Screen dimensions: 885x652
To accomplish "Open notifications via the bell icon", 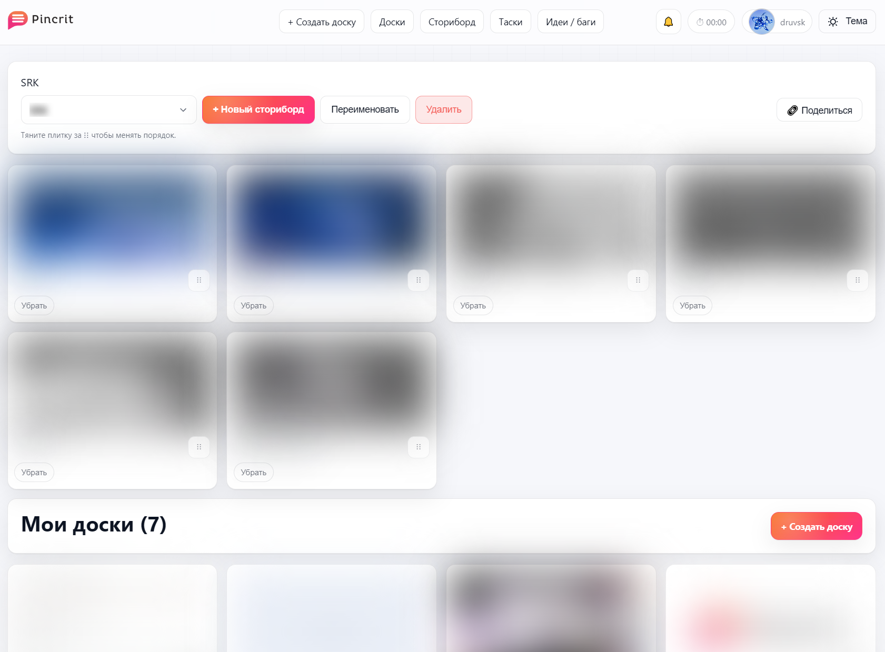I will tap(668, 22).
